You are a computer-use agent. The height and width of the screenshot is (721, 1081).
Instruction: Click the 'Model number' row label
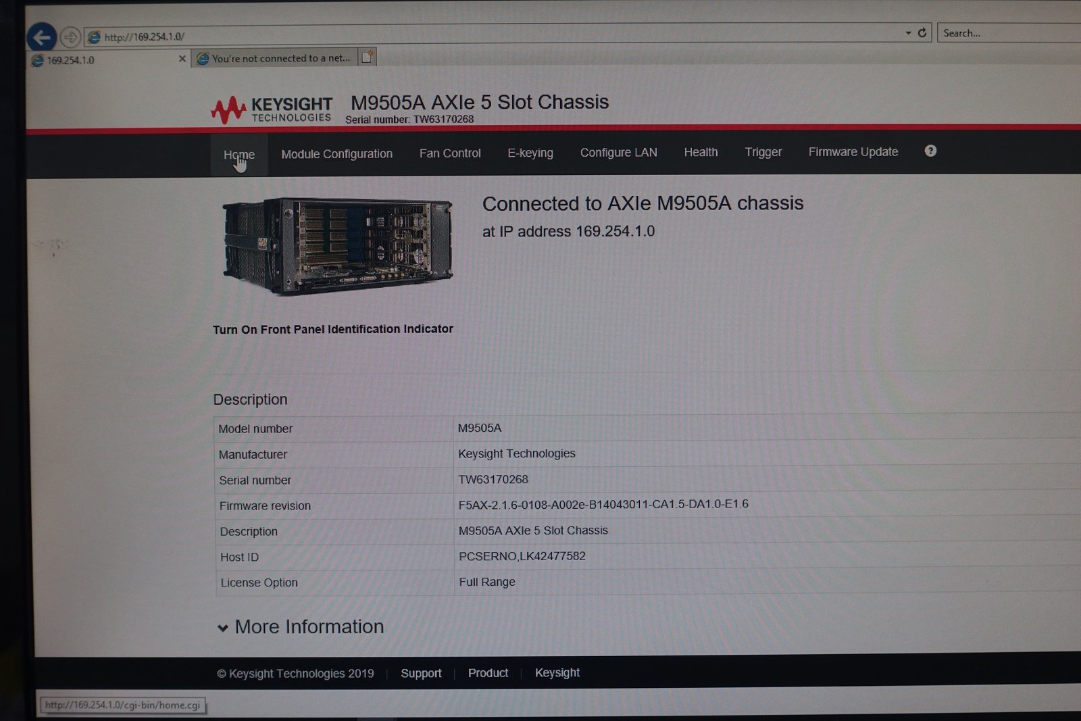(x=255, y=428)
